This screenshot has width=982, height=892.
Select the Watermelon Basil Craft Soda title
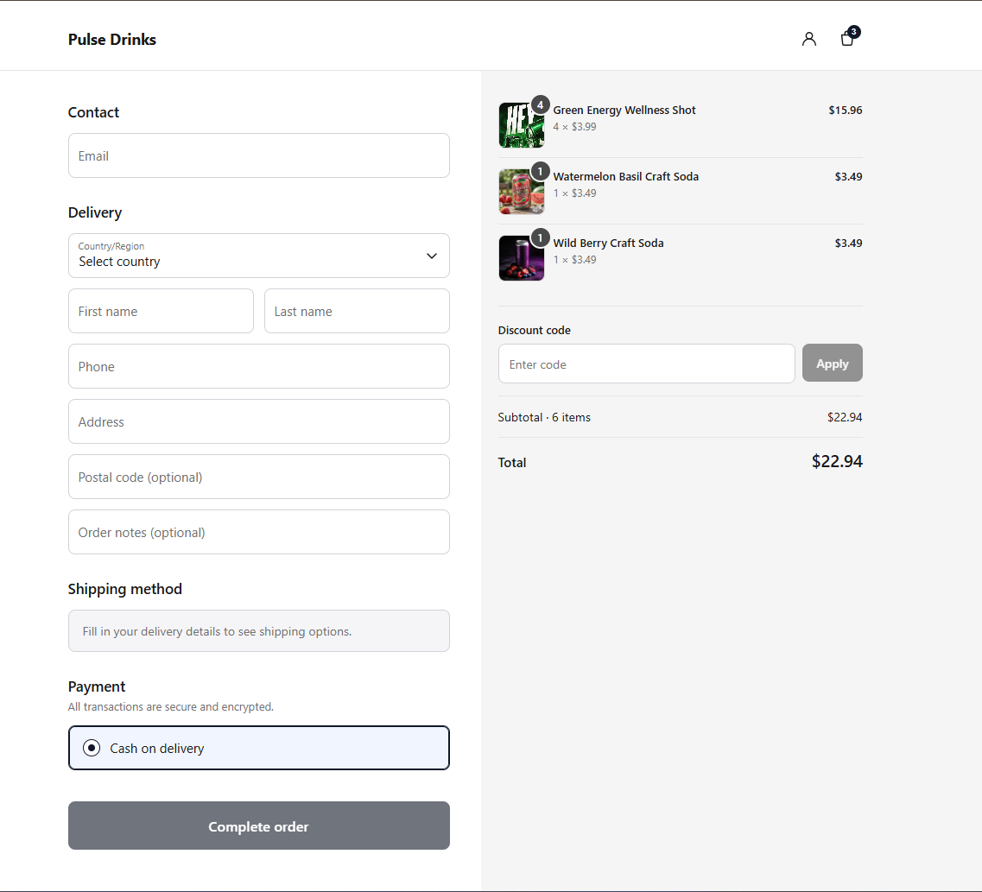click(x=625, y=176)
